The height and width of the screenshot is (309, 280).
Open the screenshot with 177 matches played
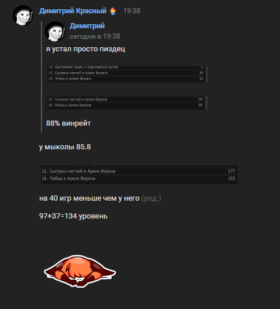(139, 175)
